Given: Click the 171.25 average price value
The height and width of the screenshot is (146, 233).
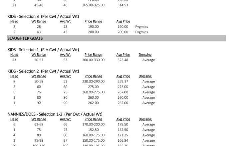Looking at the screenshot, I should [123, 135].
